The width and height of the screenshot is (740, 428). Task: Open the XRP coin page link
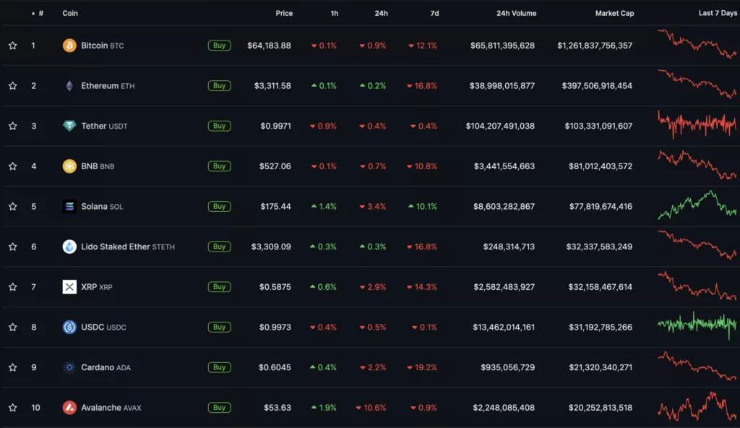(97, 287)
